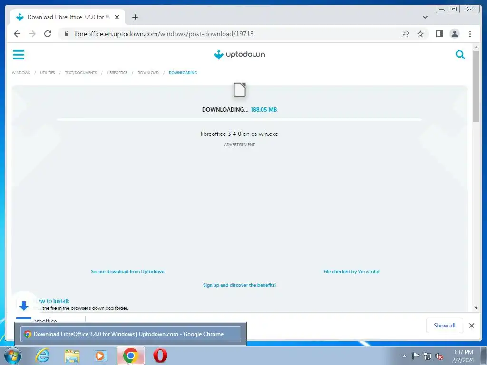Viewport: 487px width, 365px height.
Task: Click the padlock site info icon
Action: coord(67,34)
